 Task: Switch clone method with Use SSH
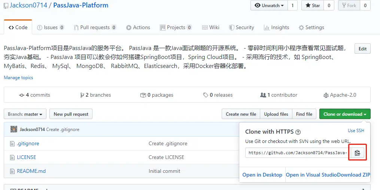[x=356, y=131]
